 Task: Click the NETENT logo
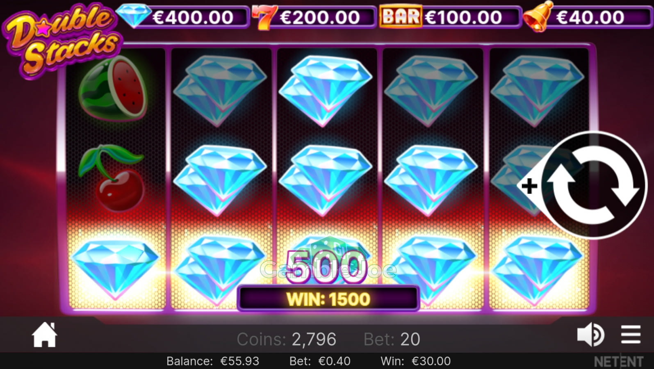pyautogui.click(x=618, y=362)
